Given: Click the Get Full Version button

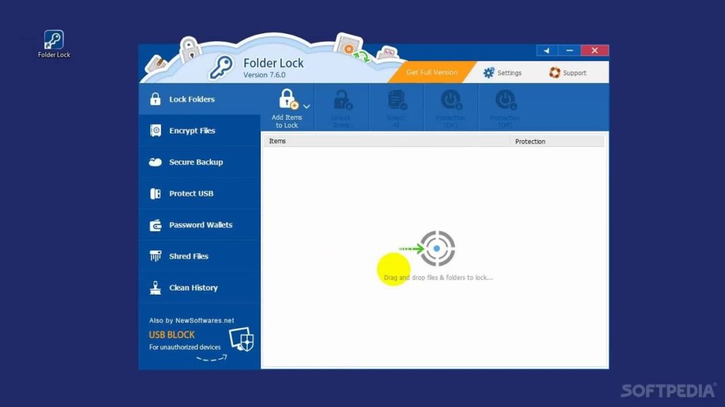Looking at the screenshot, I should pyautogui.click(x=431, y=70).
